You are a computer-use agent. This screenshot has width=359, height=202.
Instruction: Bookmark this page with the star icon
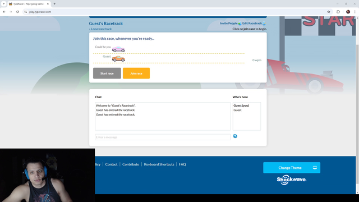click(329, 12)
